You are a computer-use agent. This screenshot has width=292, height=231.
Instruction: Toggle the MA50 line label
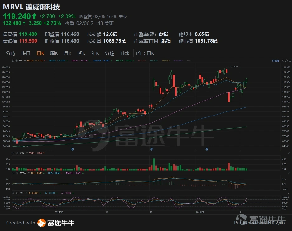pyautogui.click(x=81, y=61)
